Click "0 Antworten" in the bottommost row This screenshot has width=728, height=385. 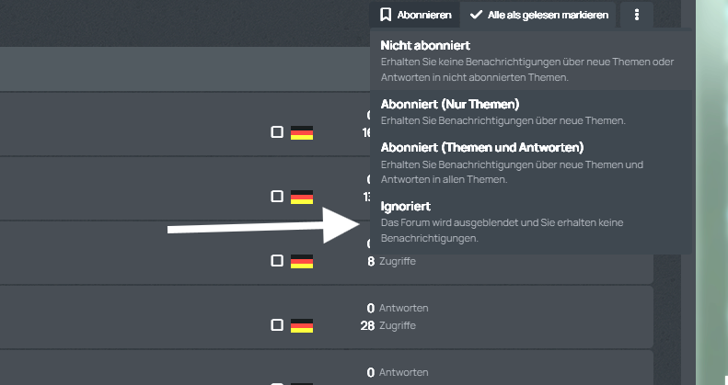click(398, 372)
